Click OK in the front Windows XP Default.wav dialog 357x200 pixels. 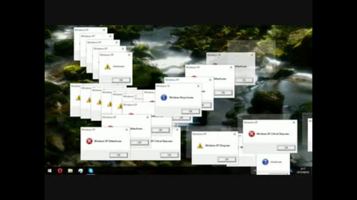pyautogui.click(x=119, y=155)
